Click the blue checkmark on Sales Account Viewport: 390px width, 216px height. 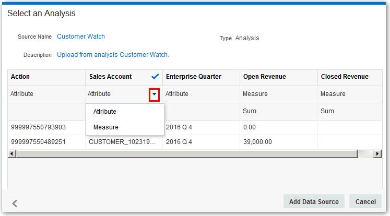[155, 77]
